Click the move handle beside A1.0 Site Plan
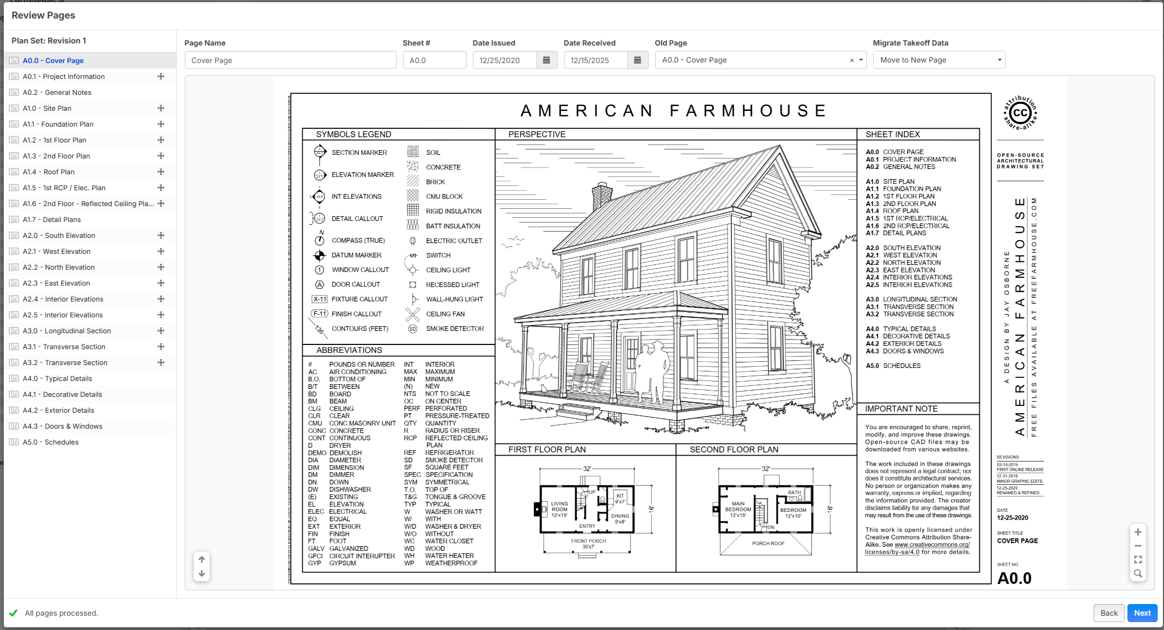The image size is (1164, 630). (161, 108)
